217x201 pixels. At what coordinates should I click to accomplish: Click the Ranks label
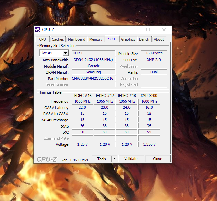[133, 72]
